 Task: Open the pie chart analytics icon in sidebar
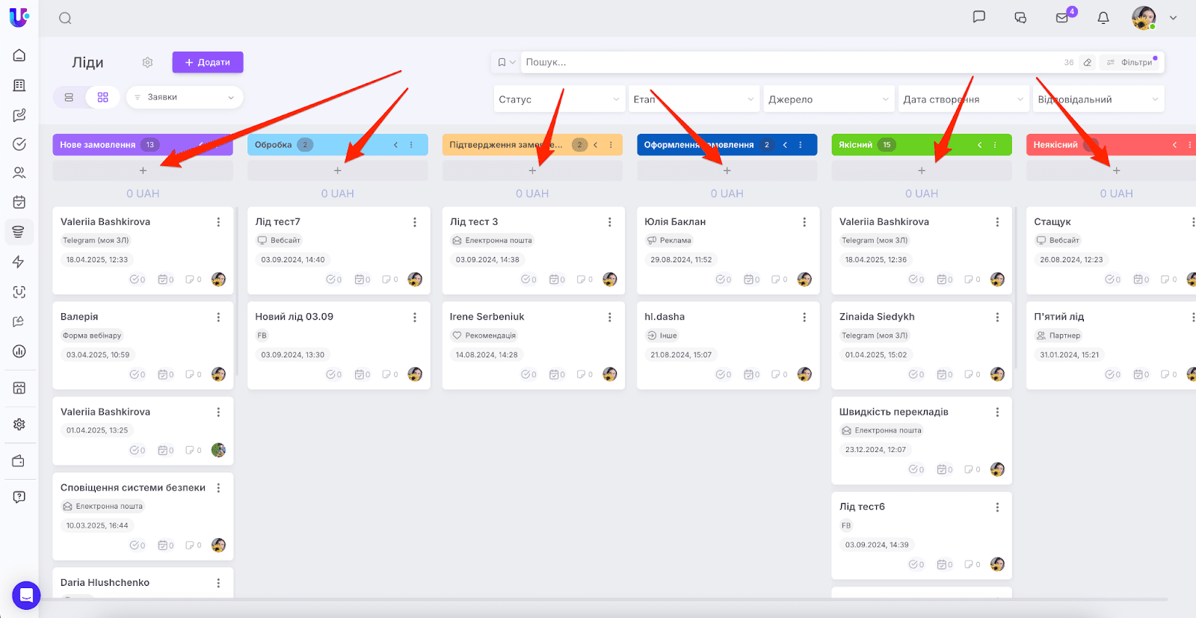click(19, 351)
